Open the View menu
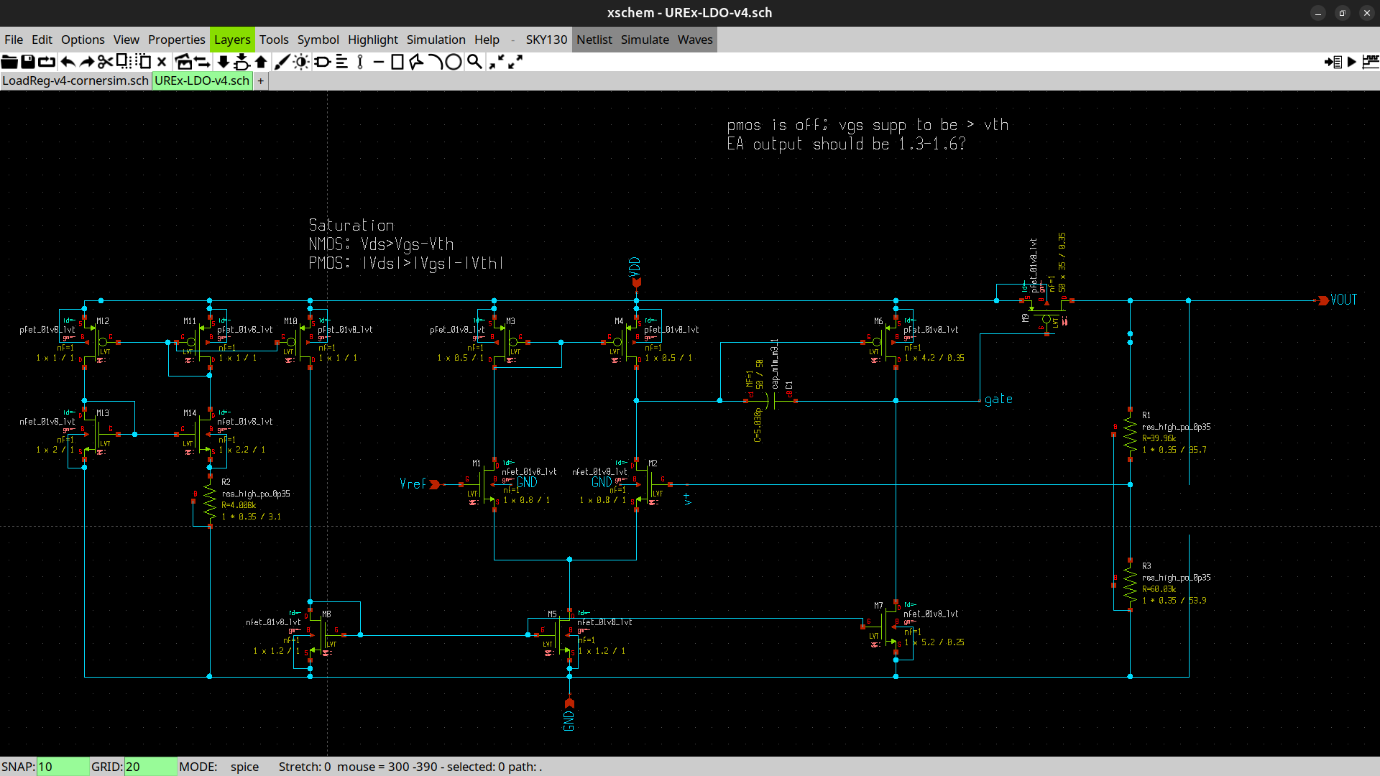This screenshot has width=1380, height=776. click(126, 40)
